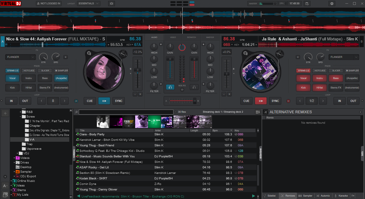Image resolution: width=365 pixels, height=199 pixels.
Task: Open the browser list options icon
Action: [257, 112]
